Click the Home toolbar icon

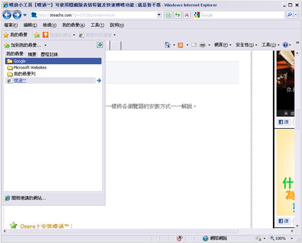(x=168, y=45)
